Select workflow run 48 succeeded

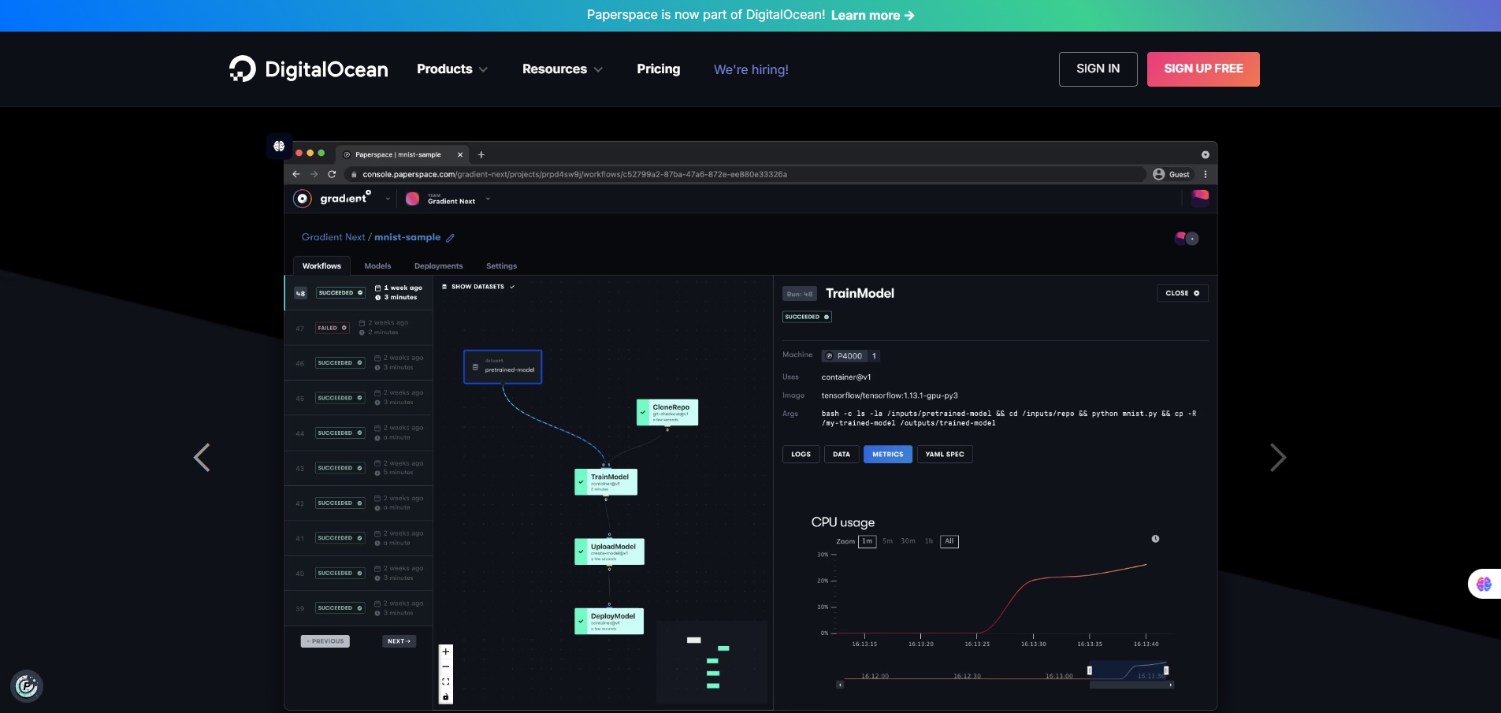click(359, 293)
